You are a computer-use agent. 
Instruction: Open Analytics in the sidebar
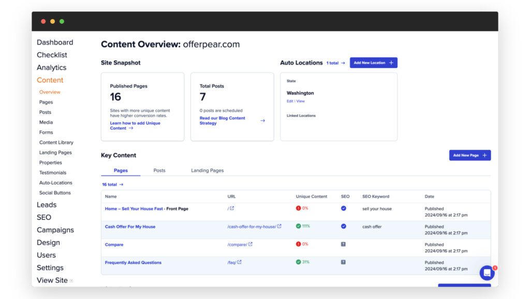coord(51,68)
